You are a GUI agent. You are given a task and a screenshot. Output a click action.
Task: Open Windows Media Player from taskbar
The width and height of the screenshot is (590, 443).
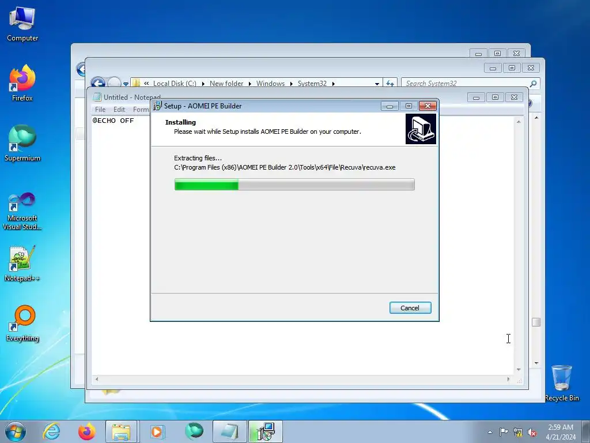point(157,431)
